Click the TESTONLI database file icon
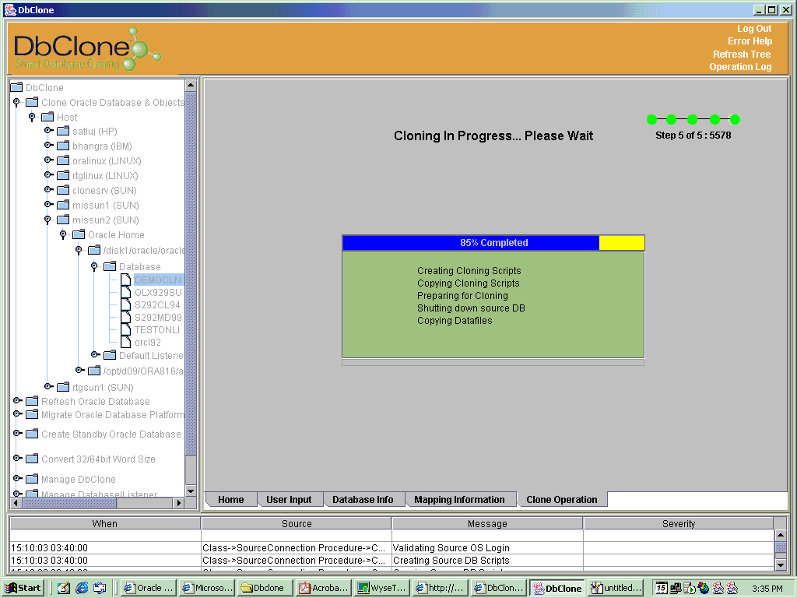 point(125,329)
